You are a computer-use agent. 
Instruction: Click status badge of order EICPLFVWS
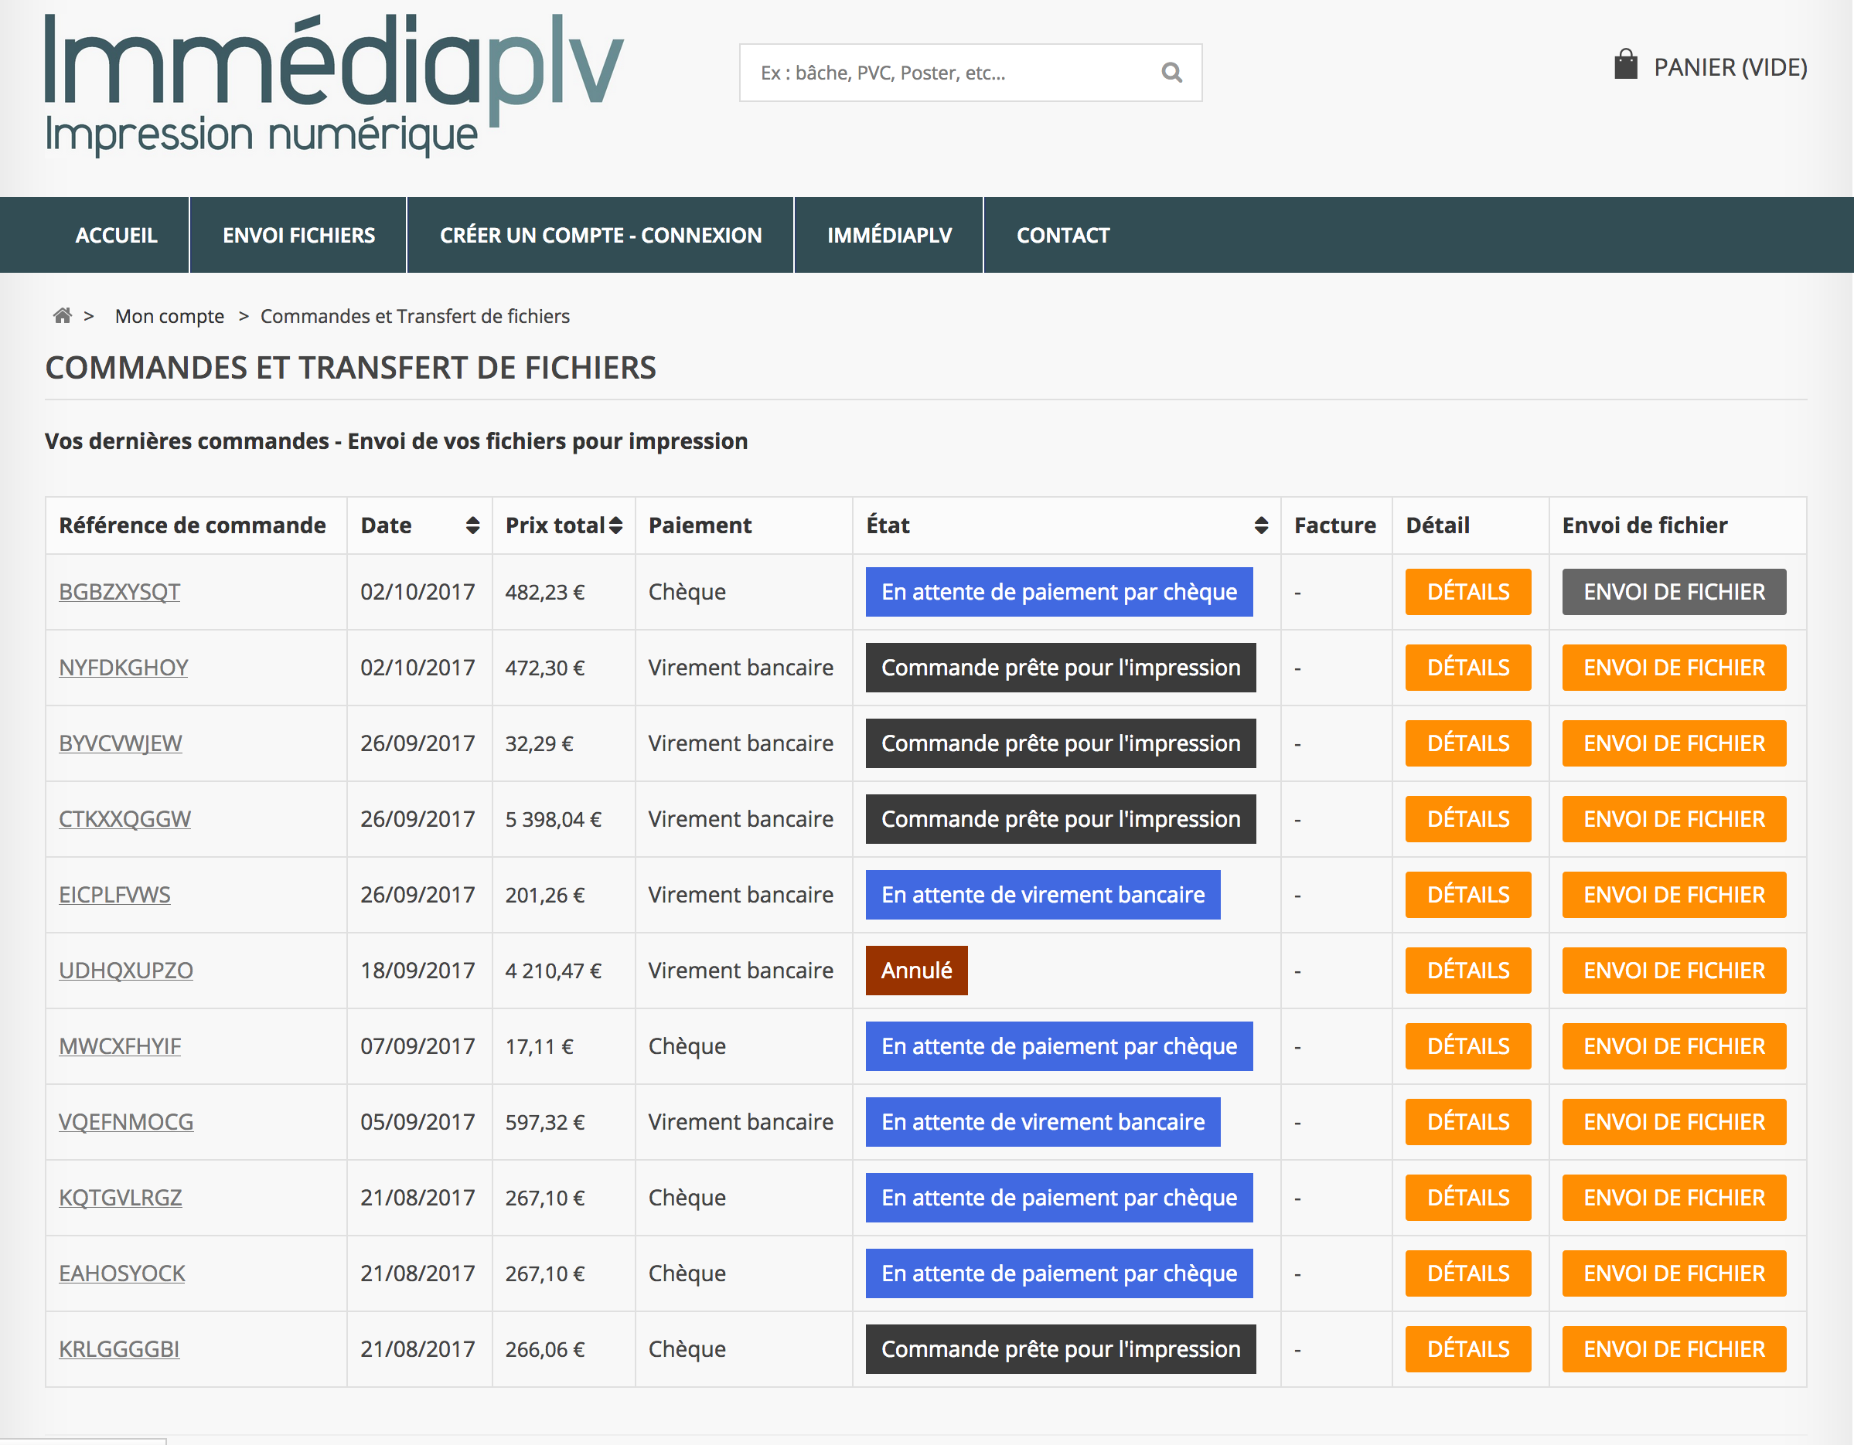1042,894
